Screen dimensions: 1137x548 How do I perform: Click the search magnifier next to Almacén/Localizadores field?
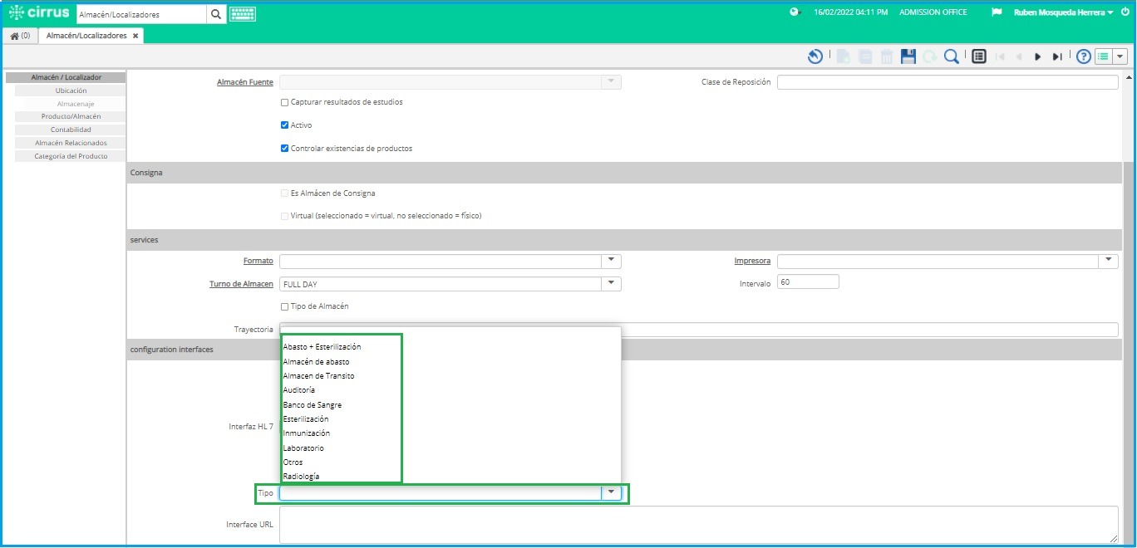click(x=216, y=13)
